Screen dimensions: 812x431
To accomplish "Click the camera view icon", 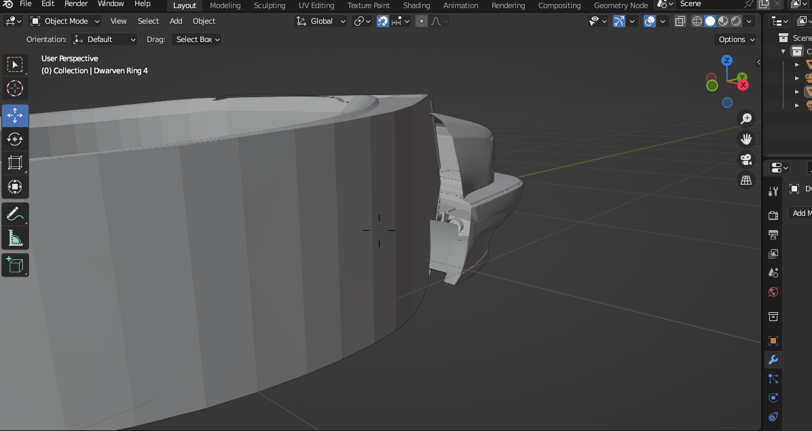I will tap(746, 160).
